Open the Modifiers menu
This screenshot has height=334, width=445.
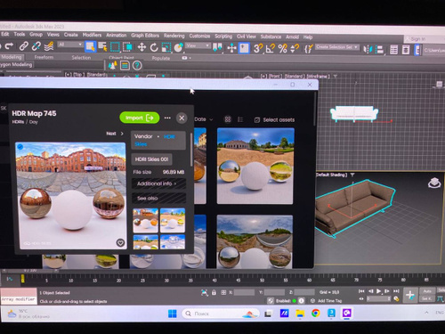(92, 35)
